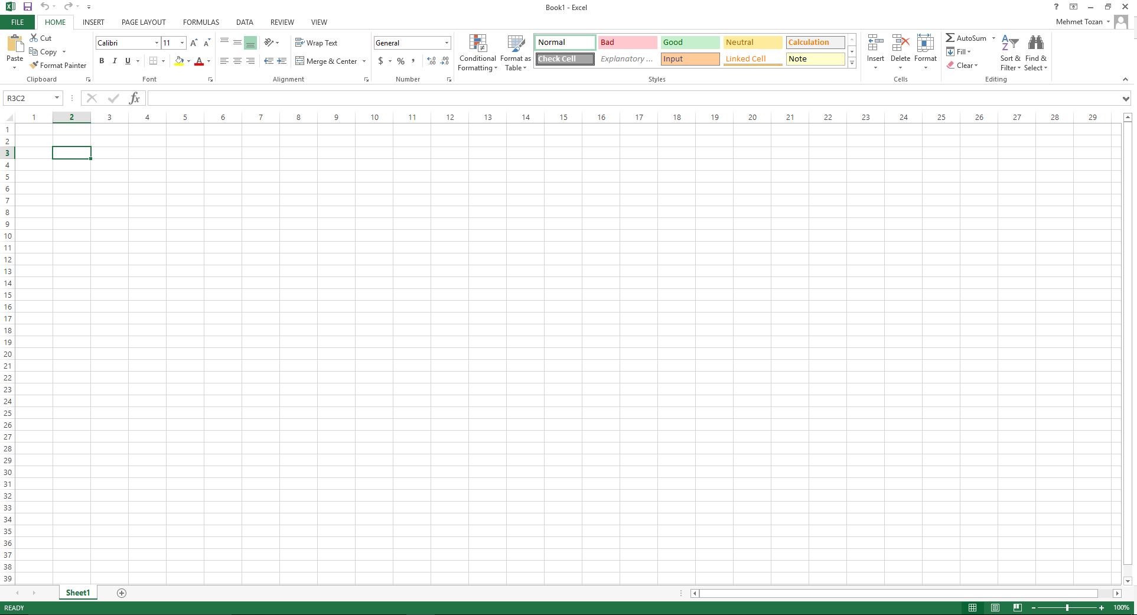
Task: Toggle bold formatting
Action: [x=101, y=61]
